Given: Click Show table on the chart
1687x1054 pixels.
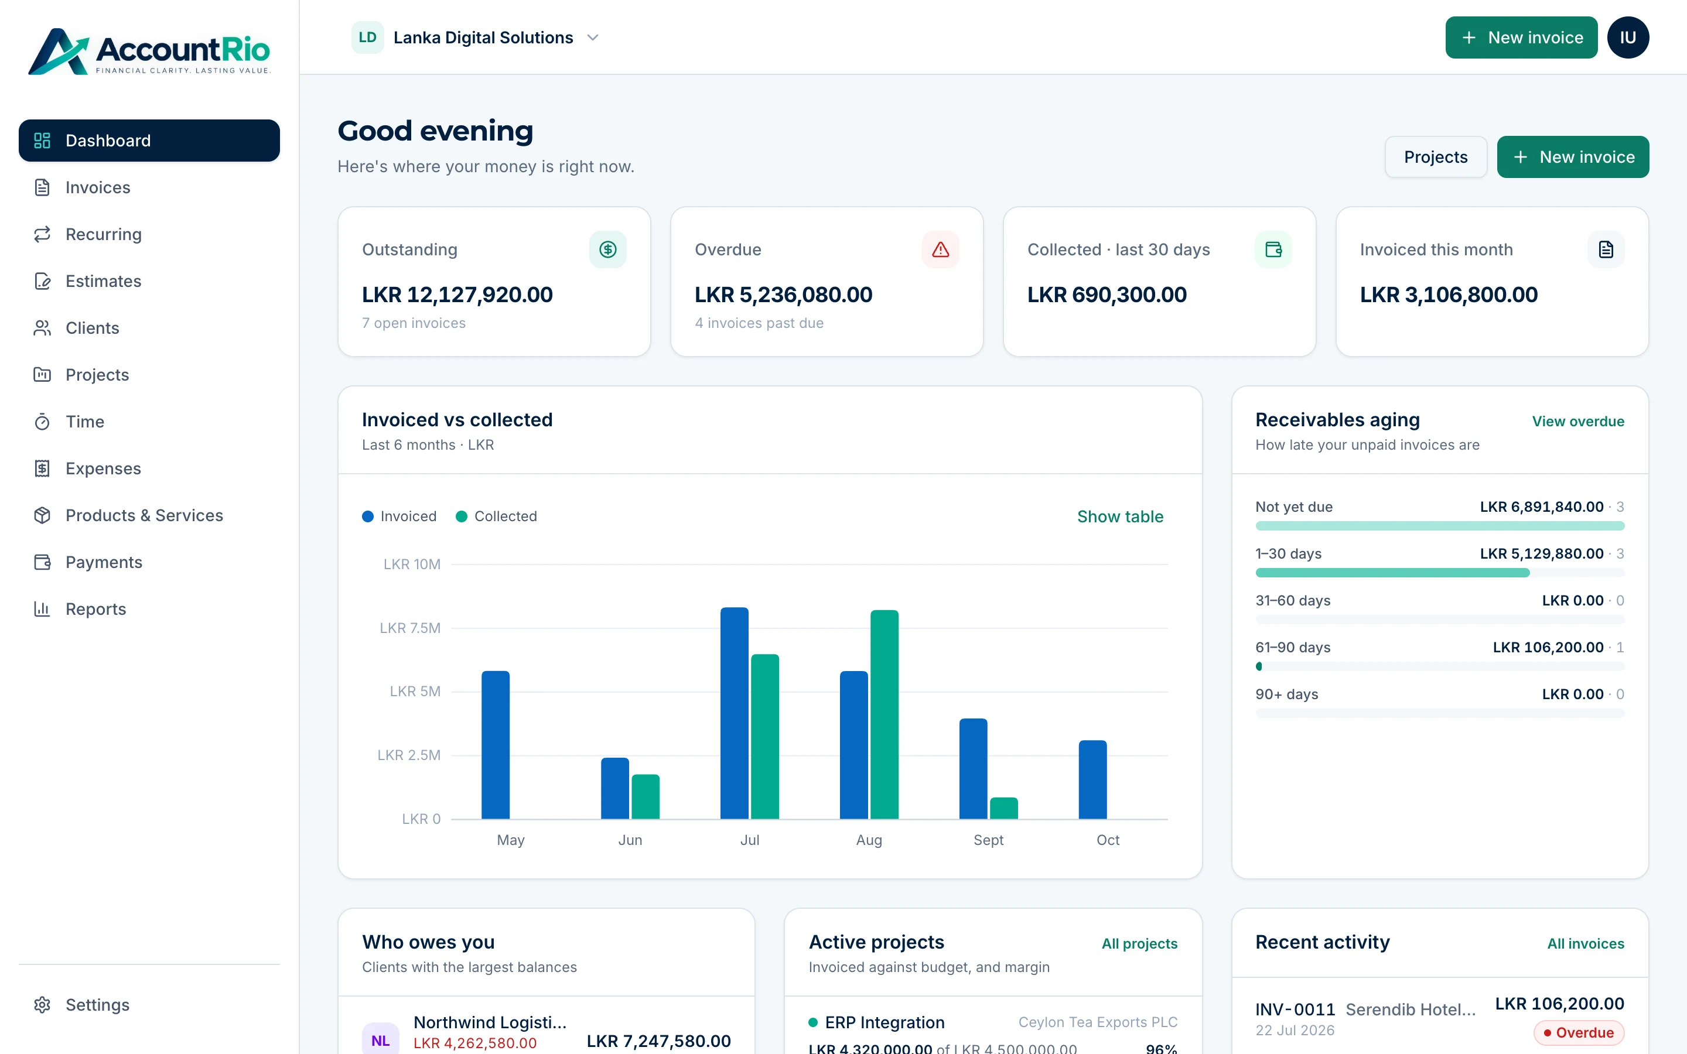Looking at the screenshot, I should 1119,516.
